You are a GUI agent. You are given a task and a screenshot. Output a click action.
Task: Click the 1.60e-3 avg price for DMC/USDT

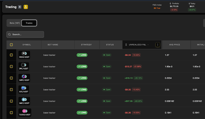[x=168, y=66]
